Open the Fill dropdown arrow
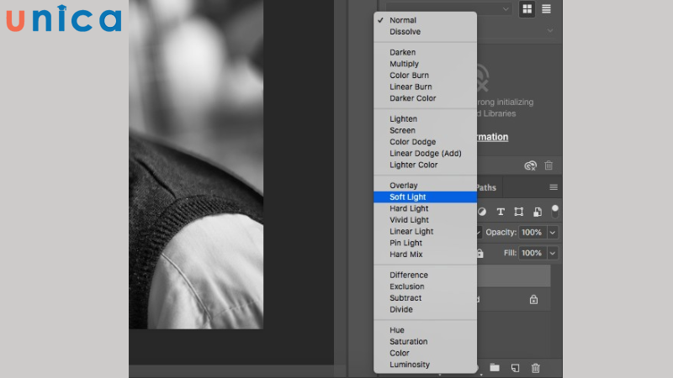Viewport: 673px width, 378px height. click(x=553, y=253)
